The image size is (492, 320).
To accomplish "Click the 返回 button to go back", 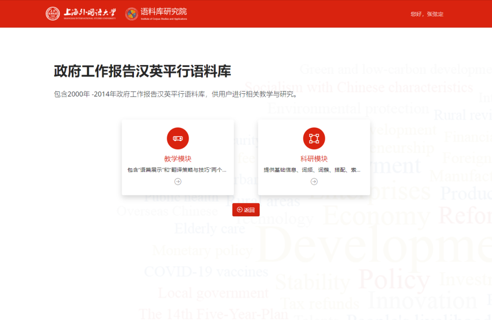I will point(246,210).
